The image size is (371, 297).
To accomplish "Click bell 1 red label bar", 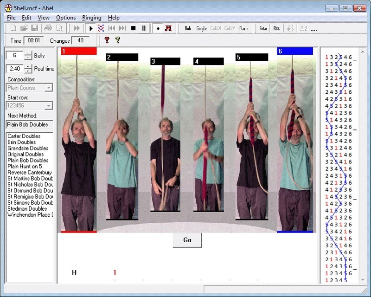I will point(79,51).
